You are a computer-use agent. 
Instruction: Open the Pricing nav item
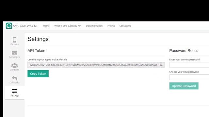(111, 26)
